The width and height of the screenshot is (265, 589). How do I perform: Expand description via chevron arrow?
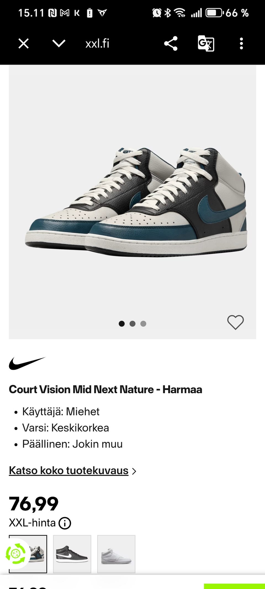[x=134, y=471]
